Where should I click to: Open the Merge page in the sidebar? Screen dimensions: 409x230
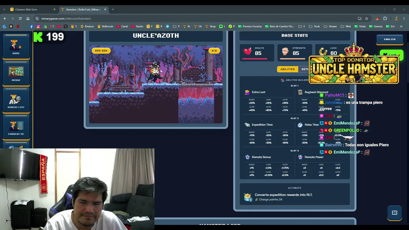click(16, 73)
